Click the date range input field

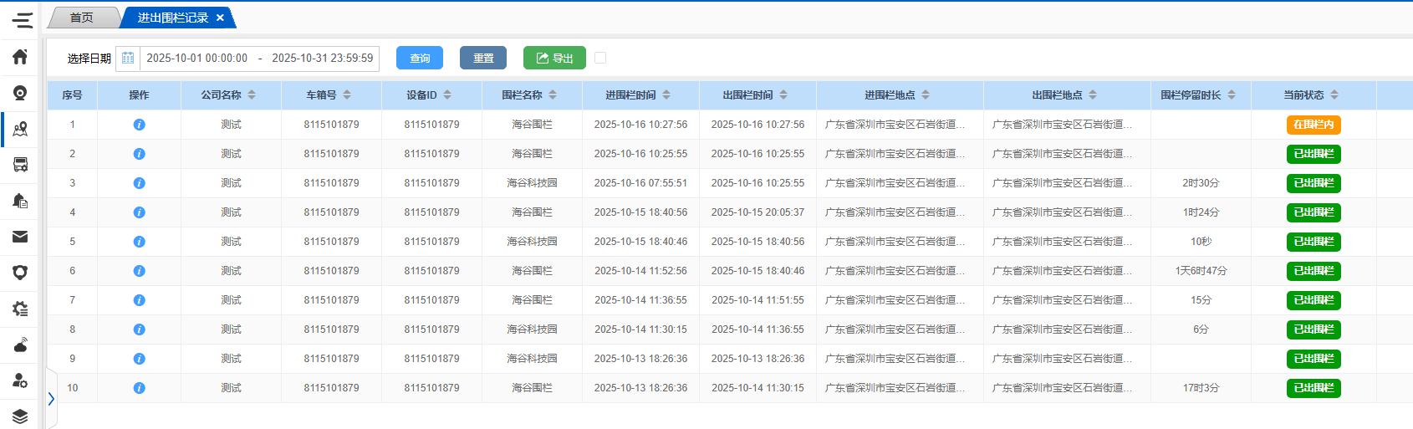coord(259,59)
